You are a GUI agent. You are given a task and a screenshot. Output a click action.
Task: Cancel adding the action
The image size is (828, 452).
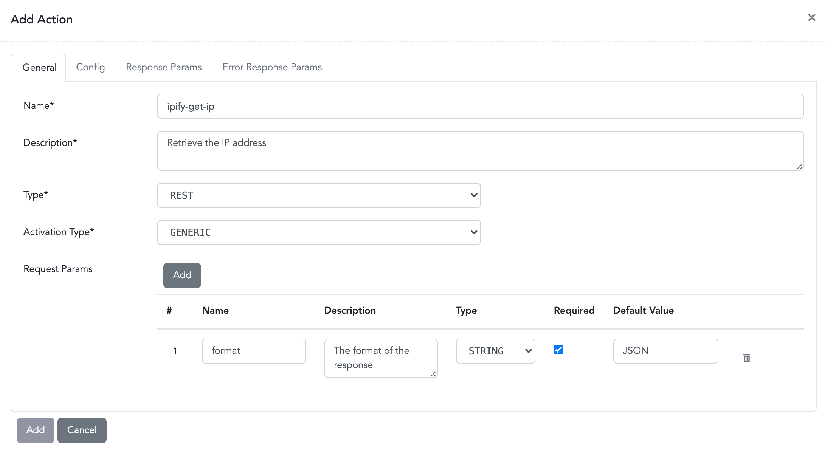[82, 430]
